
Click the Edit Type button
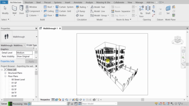pos(32,45)
